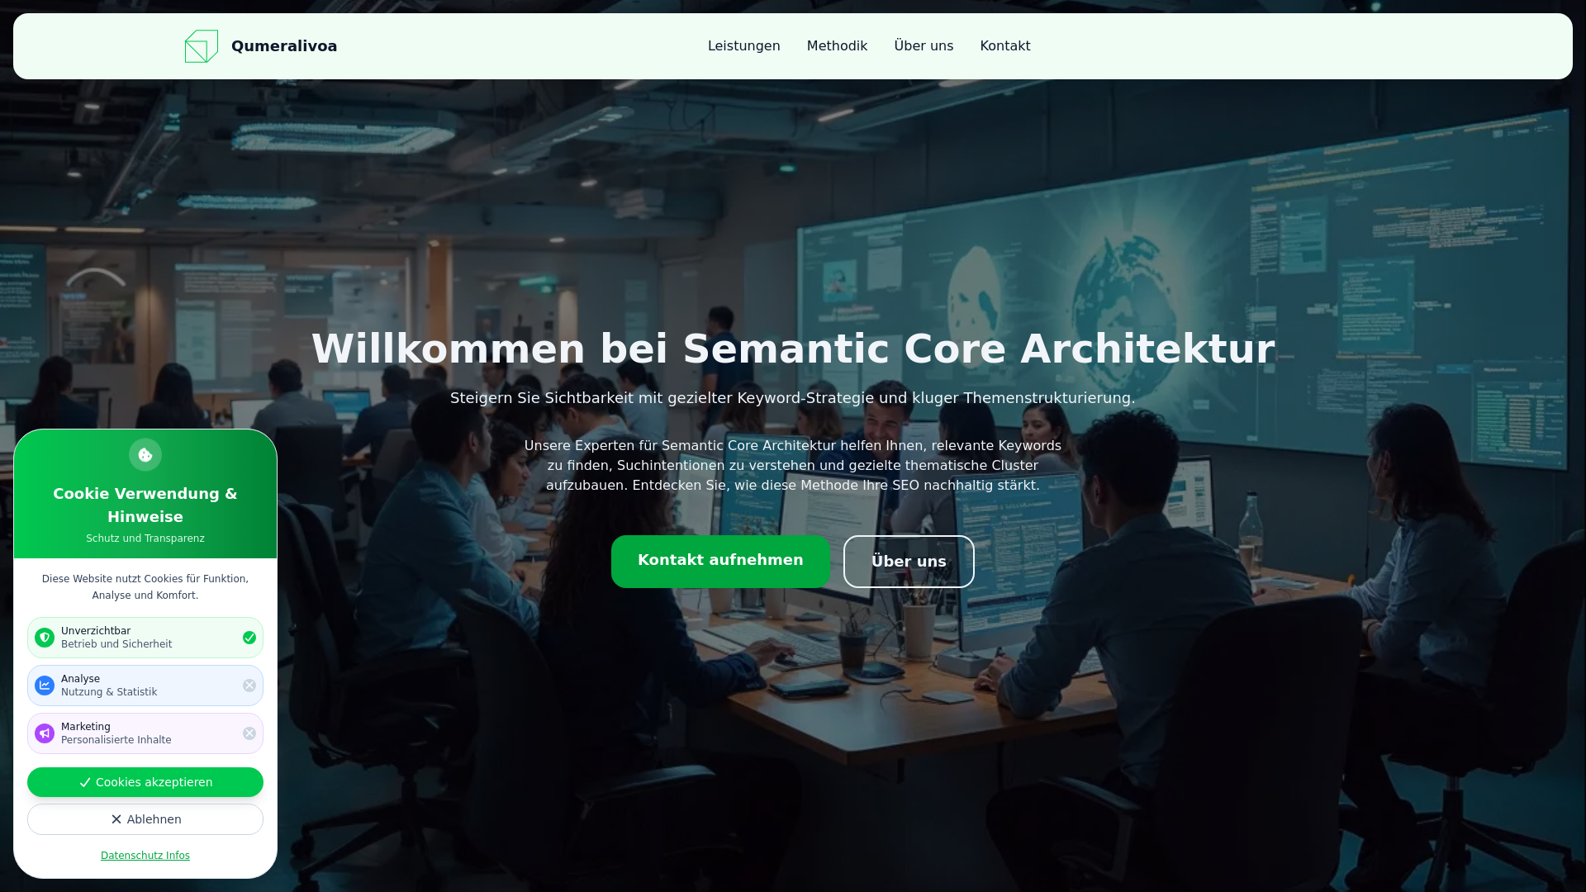Toggle the green checkmark for Unverzichtbar cookies
1586x892 pixels.
[249, 638]
